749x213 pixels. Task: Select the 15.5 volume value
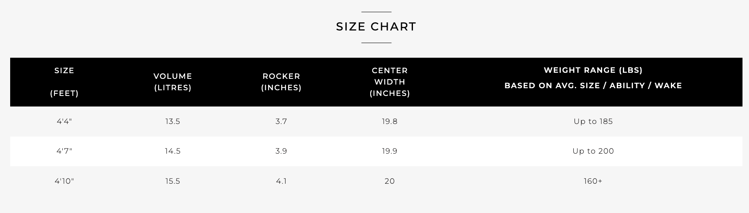click(x=173, y=181)
